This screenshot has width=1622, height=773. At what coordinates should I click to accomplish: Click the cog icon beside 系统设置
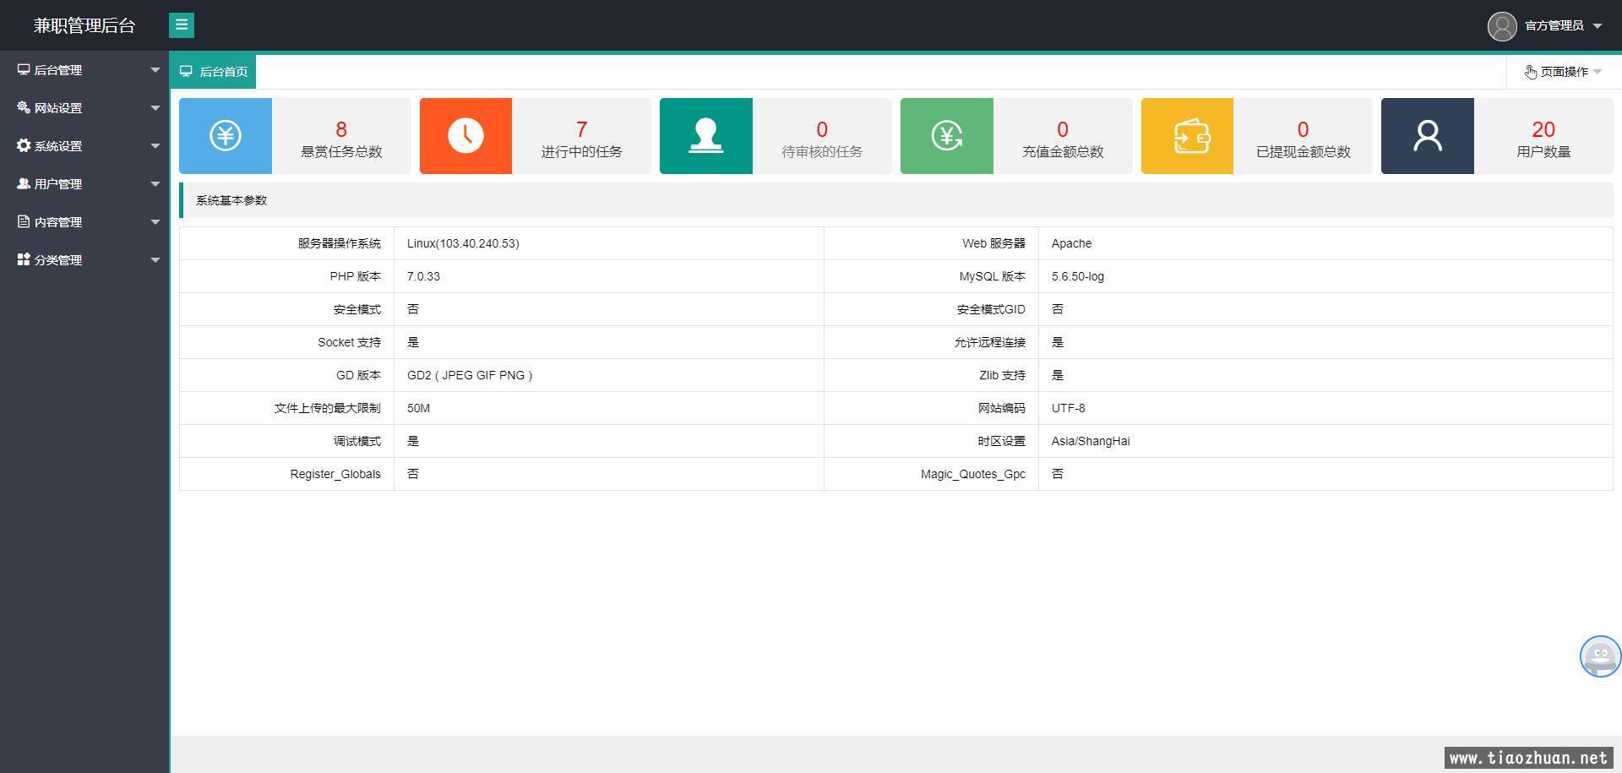24,145
